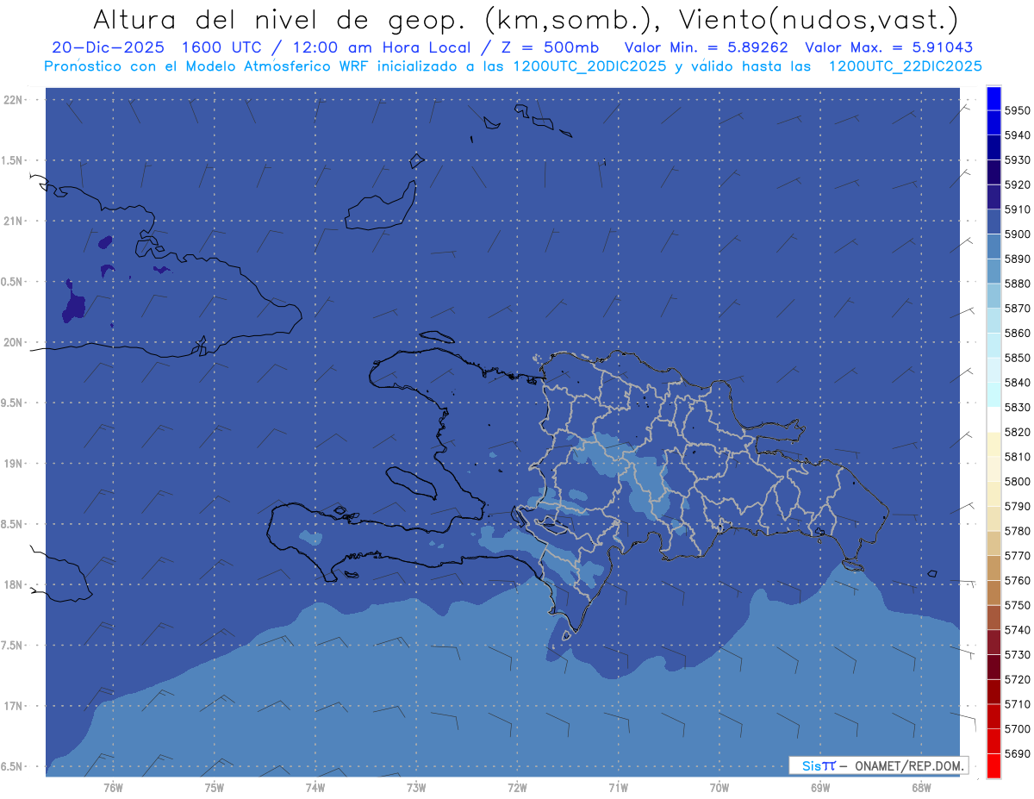
Task: Select the 0.5N latitude label
Action: 12,282
